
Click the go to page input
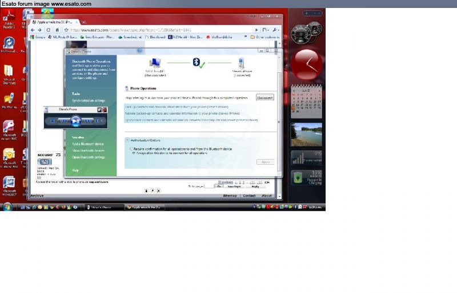[x=209, y=186]
